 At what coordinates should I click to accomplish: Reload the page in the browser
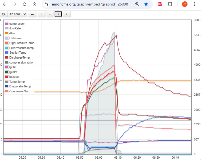tap(25, 4)
